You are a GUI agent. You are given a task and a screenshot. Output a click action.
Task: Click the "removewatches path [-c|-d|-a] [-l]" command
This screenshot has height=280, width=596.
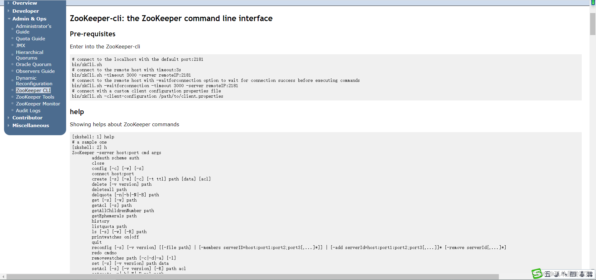click(134, 258)
